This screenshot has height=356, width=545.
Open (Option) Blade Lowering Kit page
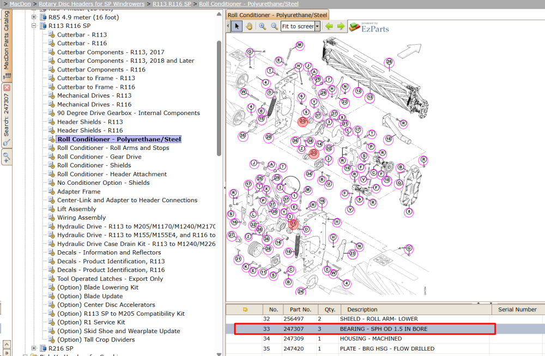click(x=98, y=287)
